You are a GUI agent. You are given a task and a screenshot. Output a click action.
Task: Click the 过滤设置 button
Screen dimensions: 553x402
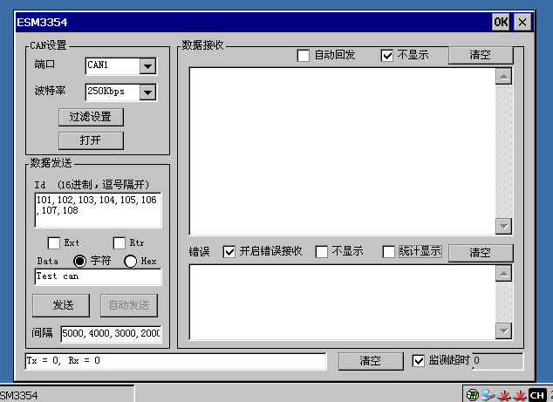[91, 117]
